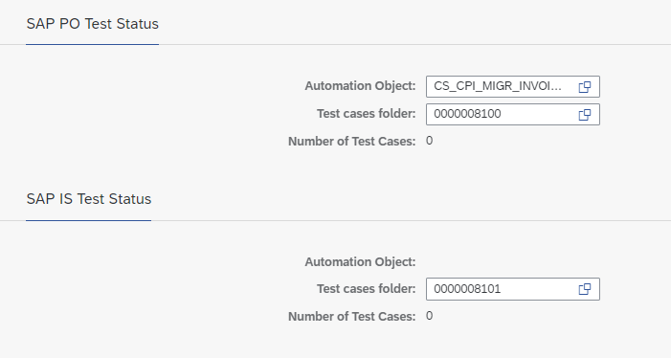This screenshot has width=671, height=358.
Task: Click Number of Test Cases label under SAP IS
Action: pos(351,317)
